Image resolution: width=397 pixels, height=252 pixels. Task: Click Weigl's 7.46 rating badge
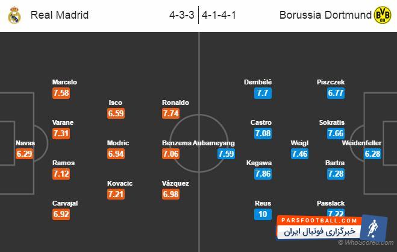click(300, 154)
